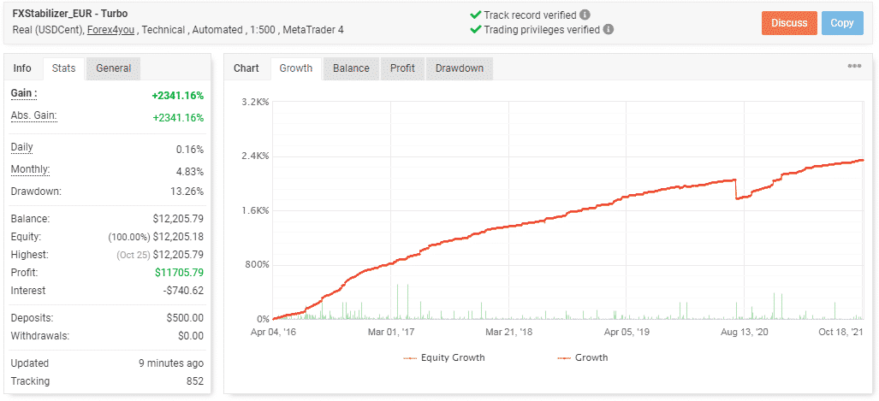
Task: Click the FXStabilizer_EUR - Turbo title
Action: coord(68,15)
